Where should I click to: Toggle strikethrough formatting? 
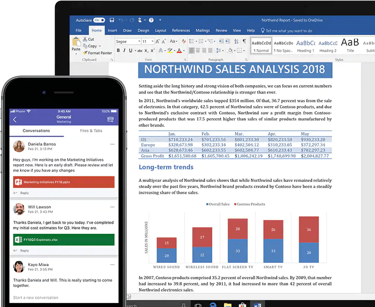click(140, 50)
